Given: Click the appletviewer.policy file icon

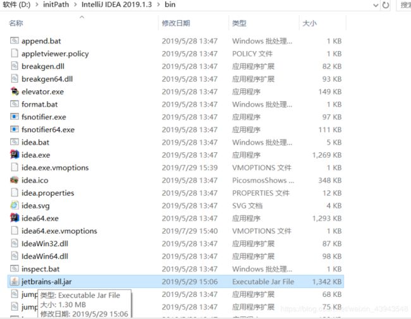Looking at the screenshot, I should [15, 53].
